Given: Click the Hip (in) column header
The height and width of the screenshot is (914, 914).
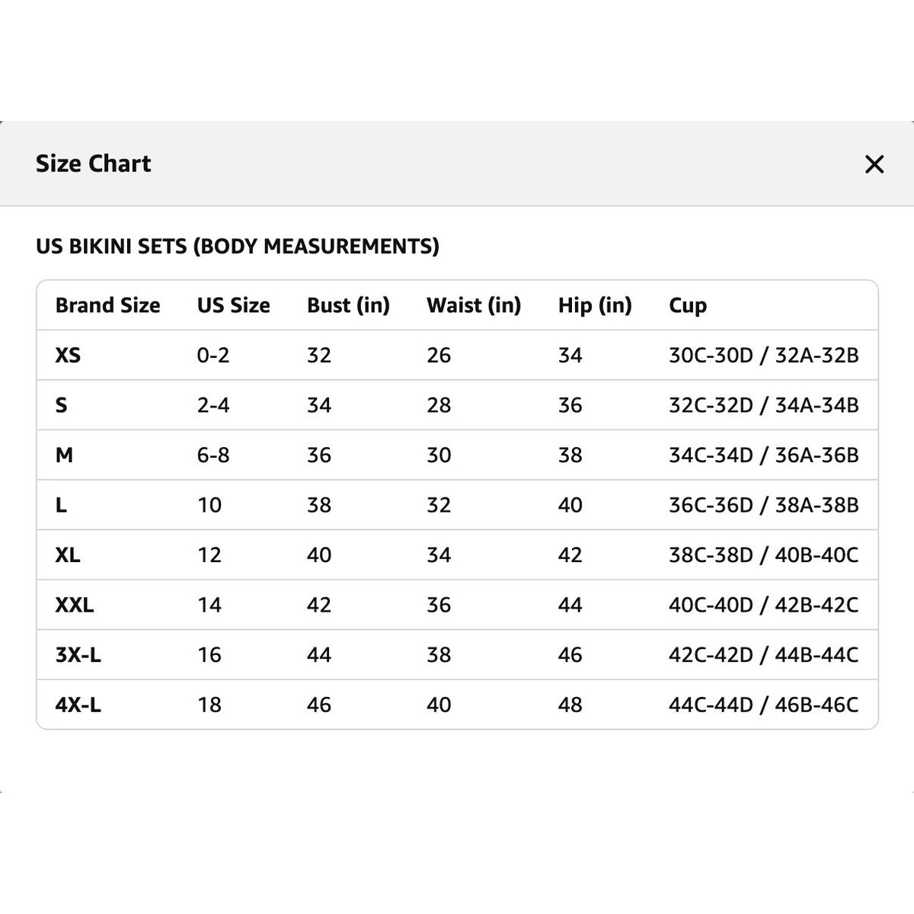Looking at the screenshot, I should tap(595, 305).
